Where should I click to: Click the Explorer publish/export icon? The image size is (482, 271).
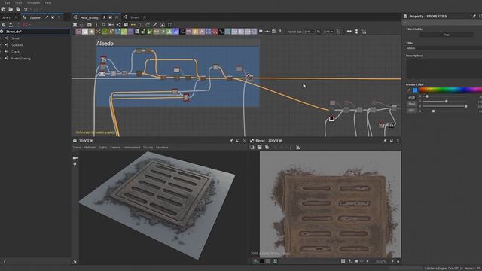(11, 25)
